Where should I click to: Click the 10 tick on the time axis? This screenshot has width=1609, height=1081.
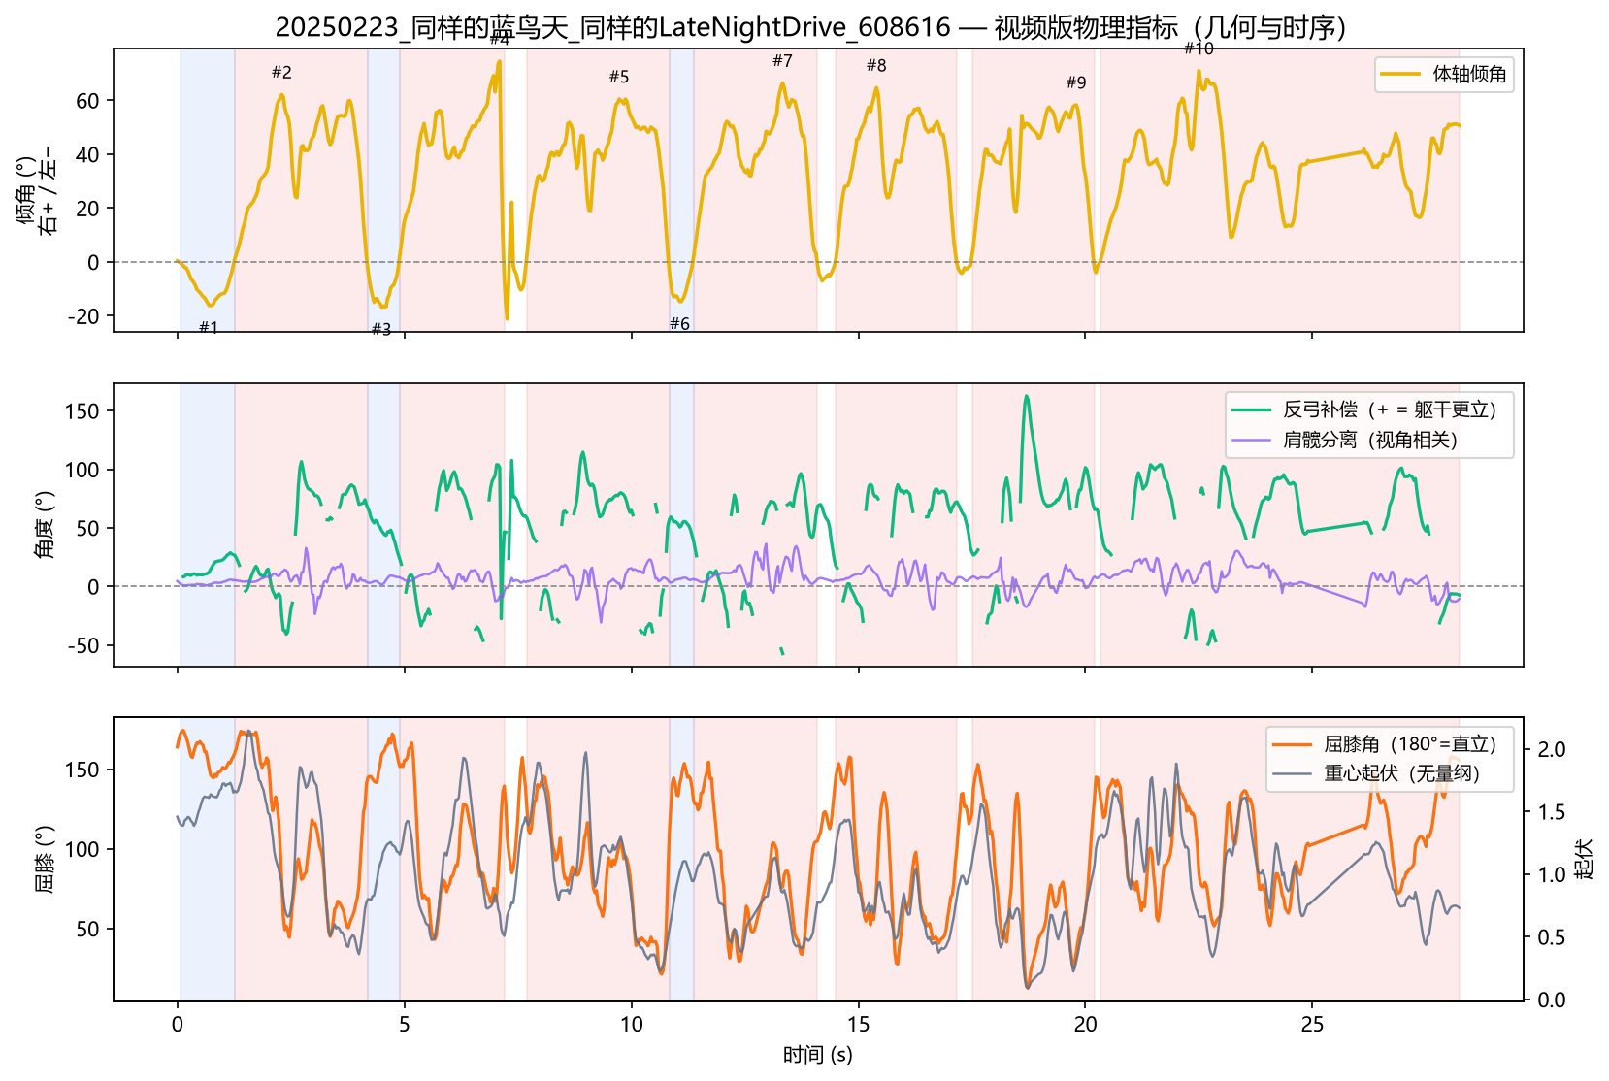632,1025
